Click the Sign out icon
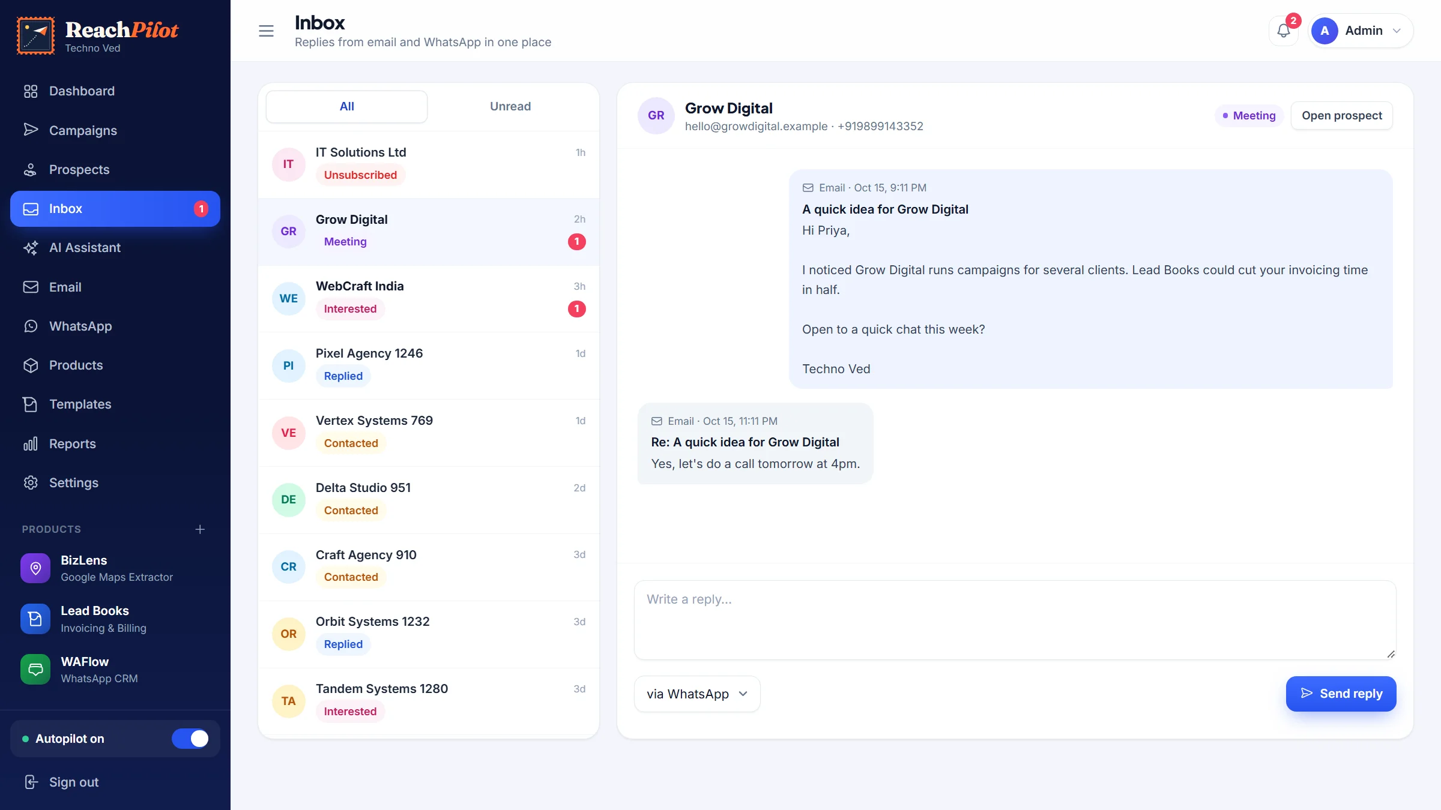This screenshot has width=1441, height=810. (31, 782)
